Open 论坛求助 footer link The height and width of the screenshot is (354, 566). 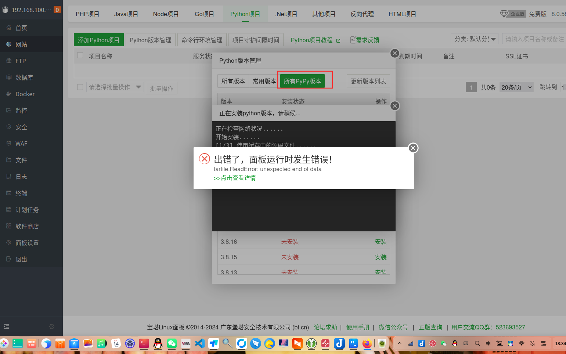click(325, 327)
